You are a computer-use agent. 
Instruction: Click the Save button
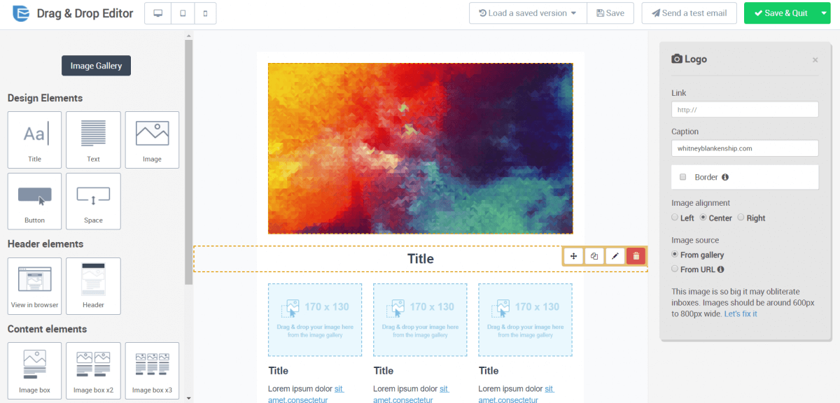click(610, 13)
